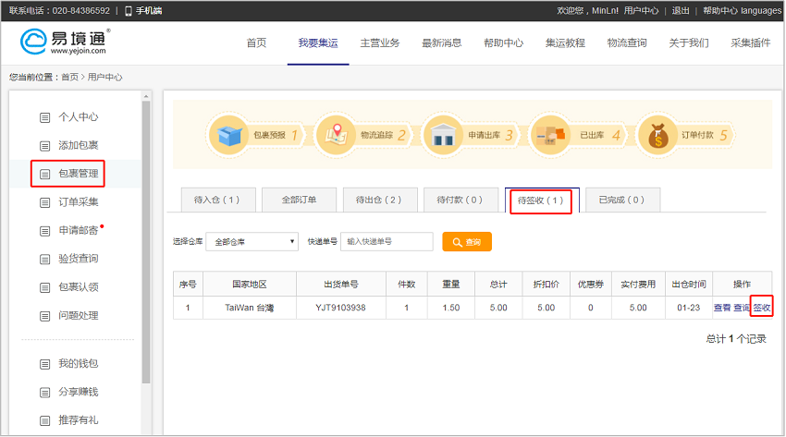
Task: Click the 订单付款 money bag icon
Action: click(658, 135)
